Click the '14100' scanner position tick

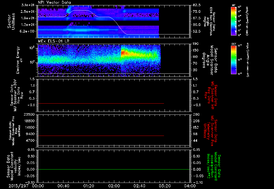[x=29, y=127]
